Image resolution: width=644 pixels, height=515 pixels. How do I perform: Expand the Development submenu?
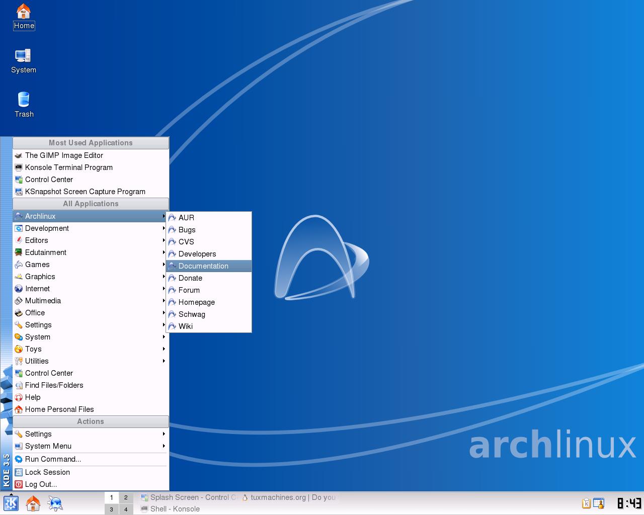91,228
